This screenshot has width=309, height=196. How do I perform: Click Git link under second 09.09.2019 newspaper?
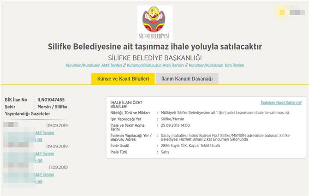(40, 160)
